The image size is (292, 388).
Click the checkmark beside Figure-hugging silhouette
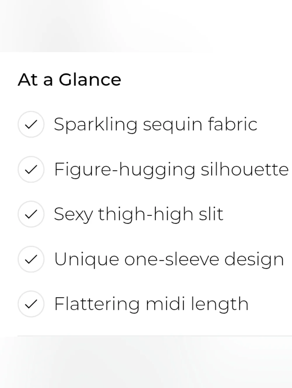(x=31, y=169)
